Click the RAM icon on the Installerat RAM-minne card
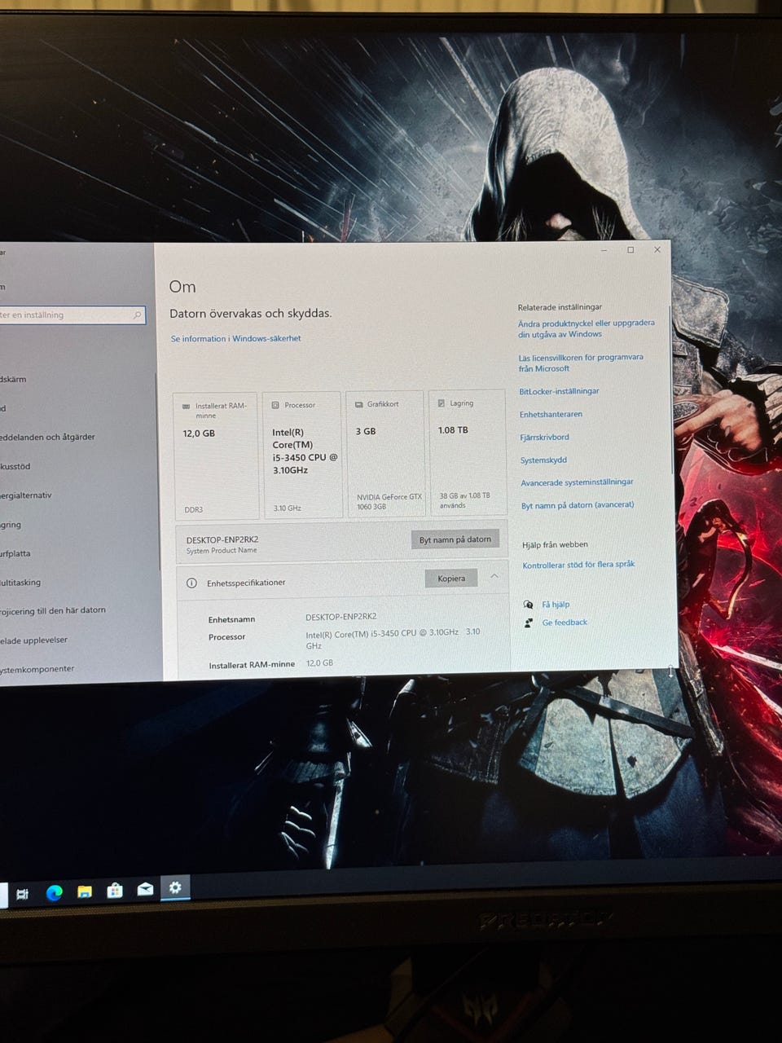Image resolution: width=782 pixels, height=1043 pixels. [186, 406]
